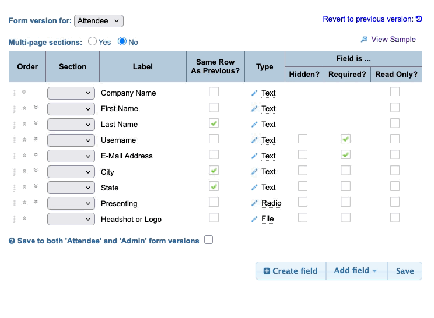Screen dimensions: 434x318
Task: Uncheck Same Row As Previous for Last Name
Action: (x=214, y=123)
